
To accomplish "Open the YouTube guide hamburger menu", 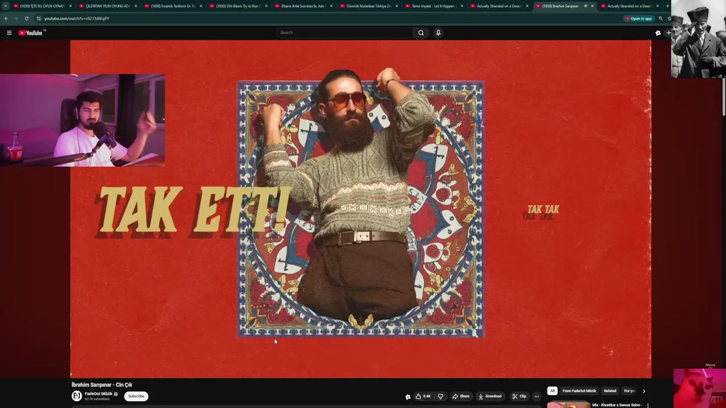I will [9, 33].
